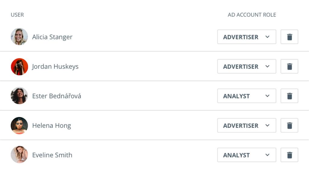Open Helena Hong's Advertiser role selector
Viewport: 309px width, 174px height.
tap(247, 125)
